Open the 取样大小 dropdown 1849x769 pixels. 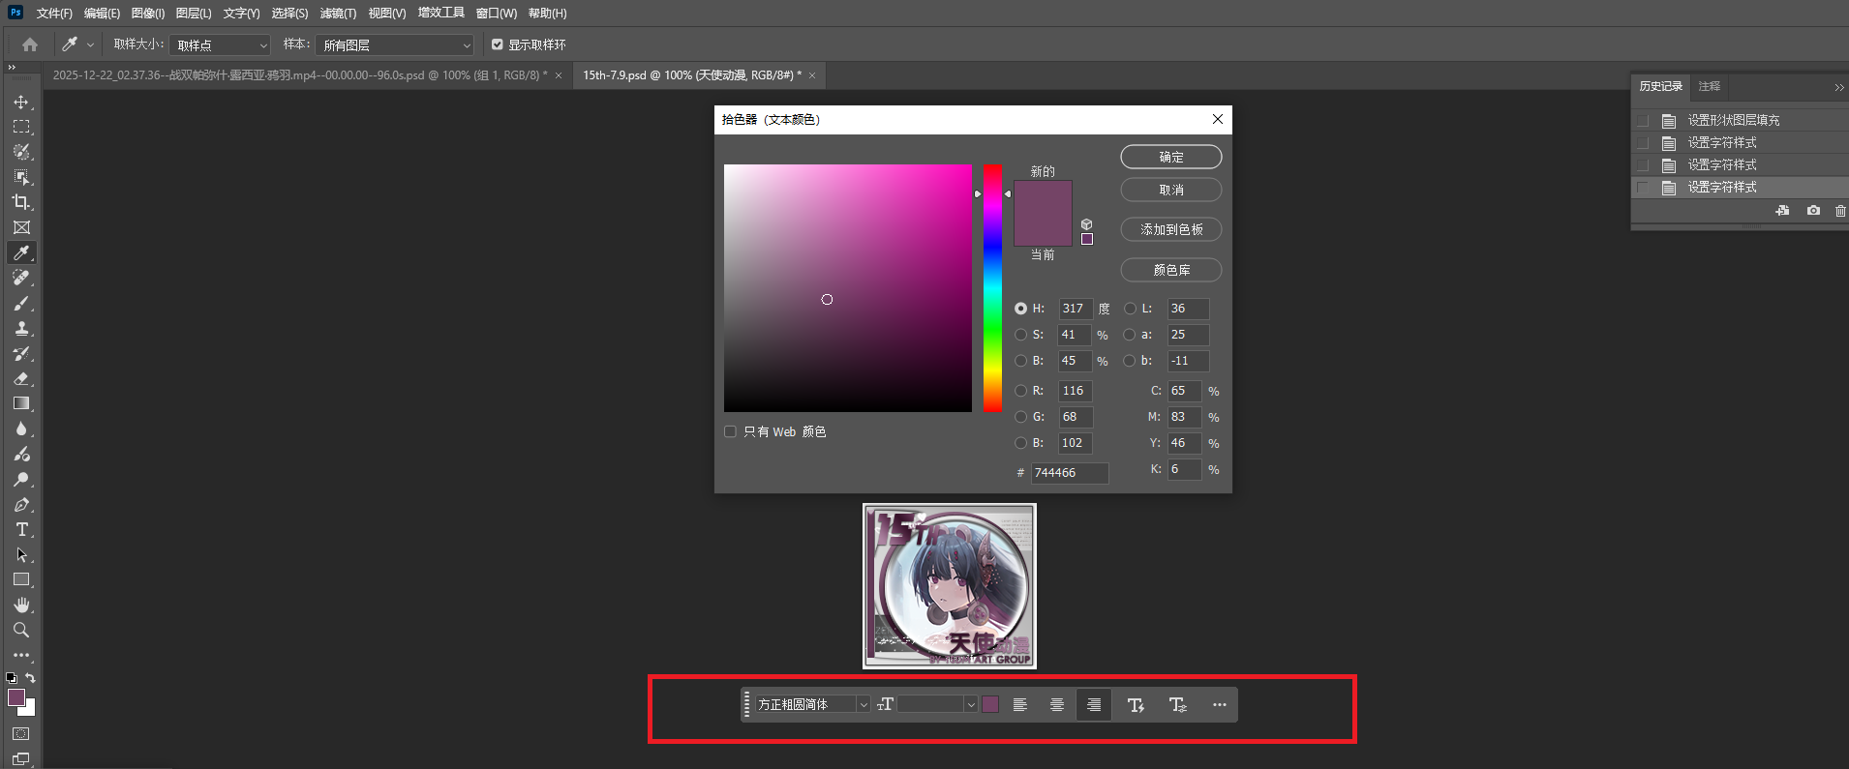pos(220,45)
